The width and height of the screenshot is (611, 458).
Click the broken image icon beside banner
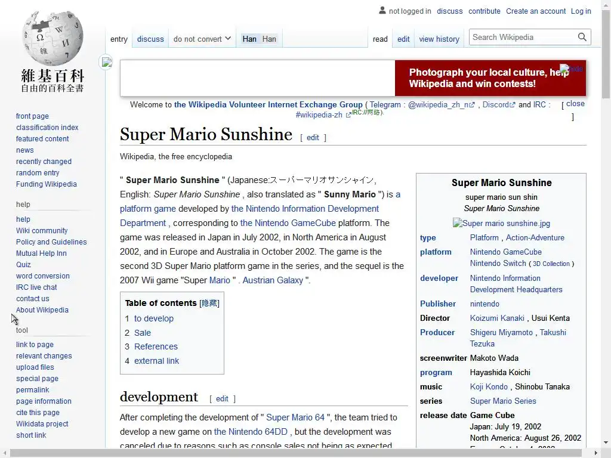(106, 62)
